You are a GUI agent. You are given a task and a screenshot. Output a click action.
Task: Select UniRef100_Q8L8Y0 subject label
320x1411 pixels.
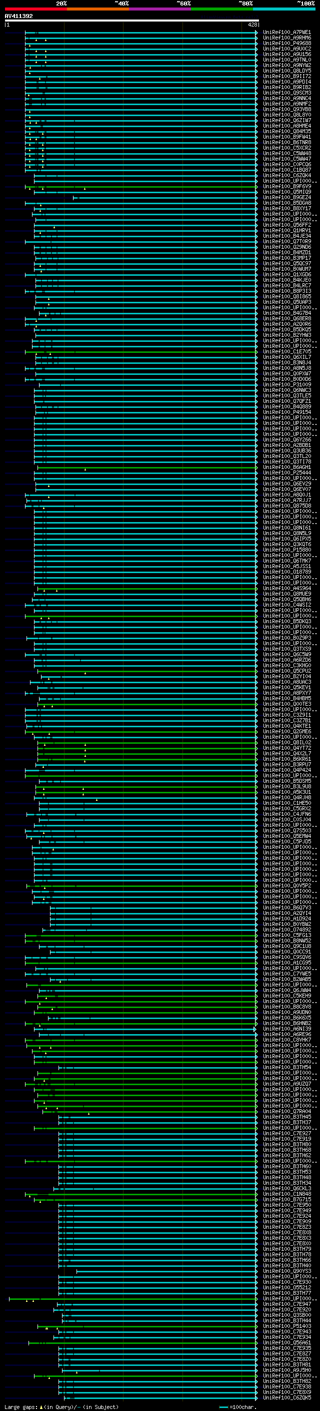(x=286, y=115)
